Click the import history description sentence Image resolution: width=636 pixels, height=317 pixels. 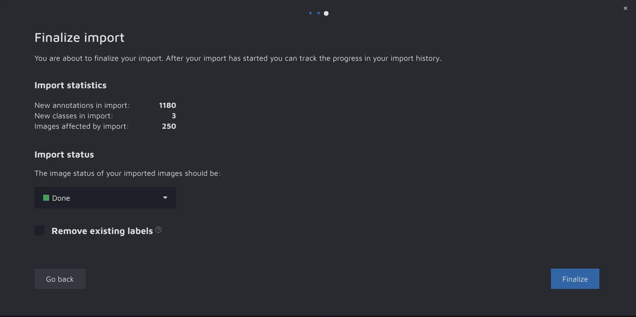238,58
